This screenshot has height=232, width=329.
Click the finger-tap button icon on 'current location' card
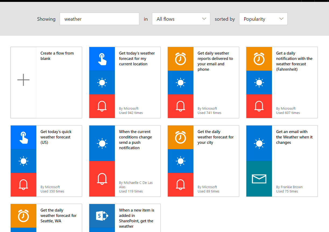102,59
